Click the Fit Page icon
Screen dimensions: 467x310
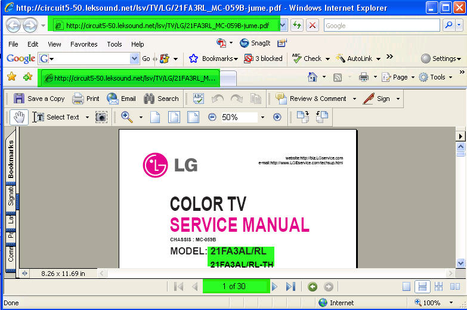174,117
